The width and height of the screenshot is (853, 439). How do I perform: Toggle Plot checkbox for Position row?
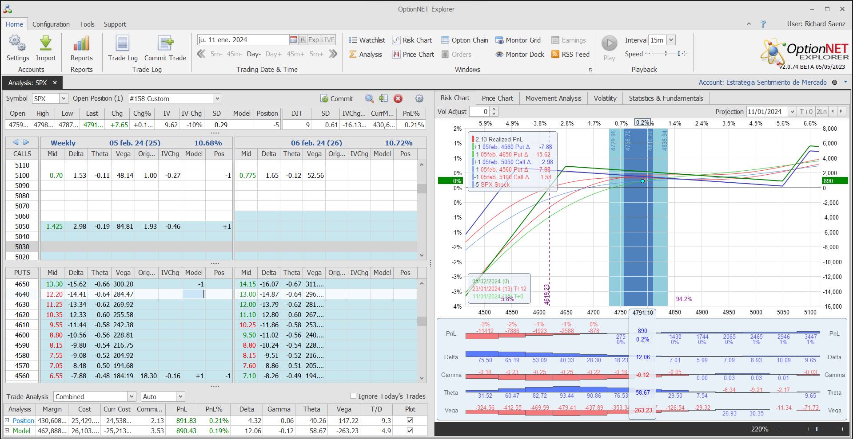(x=410, y=420)
